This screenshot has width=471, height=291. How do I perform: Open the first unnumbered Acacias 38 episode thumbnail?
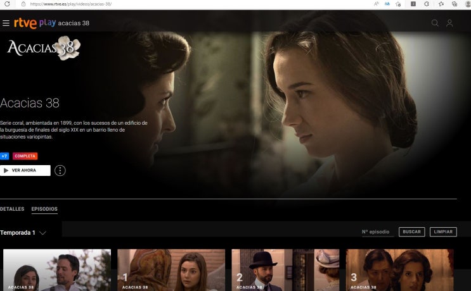pos(57,270)
